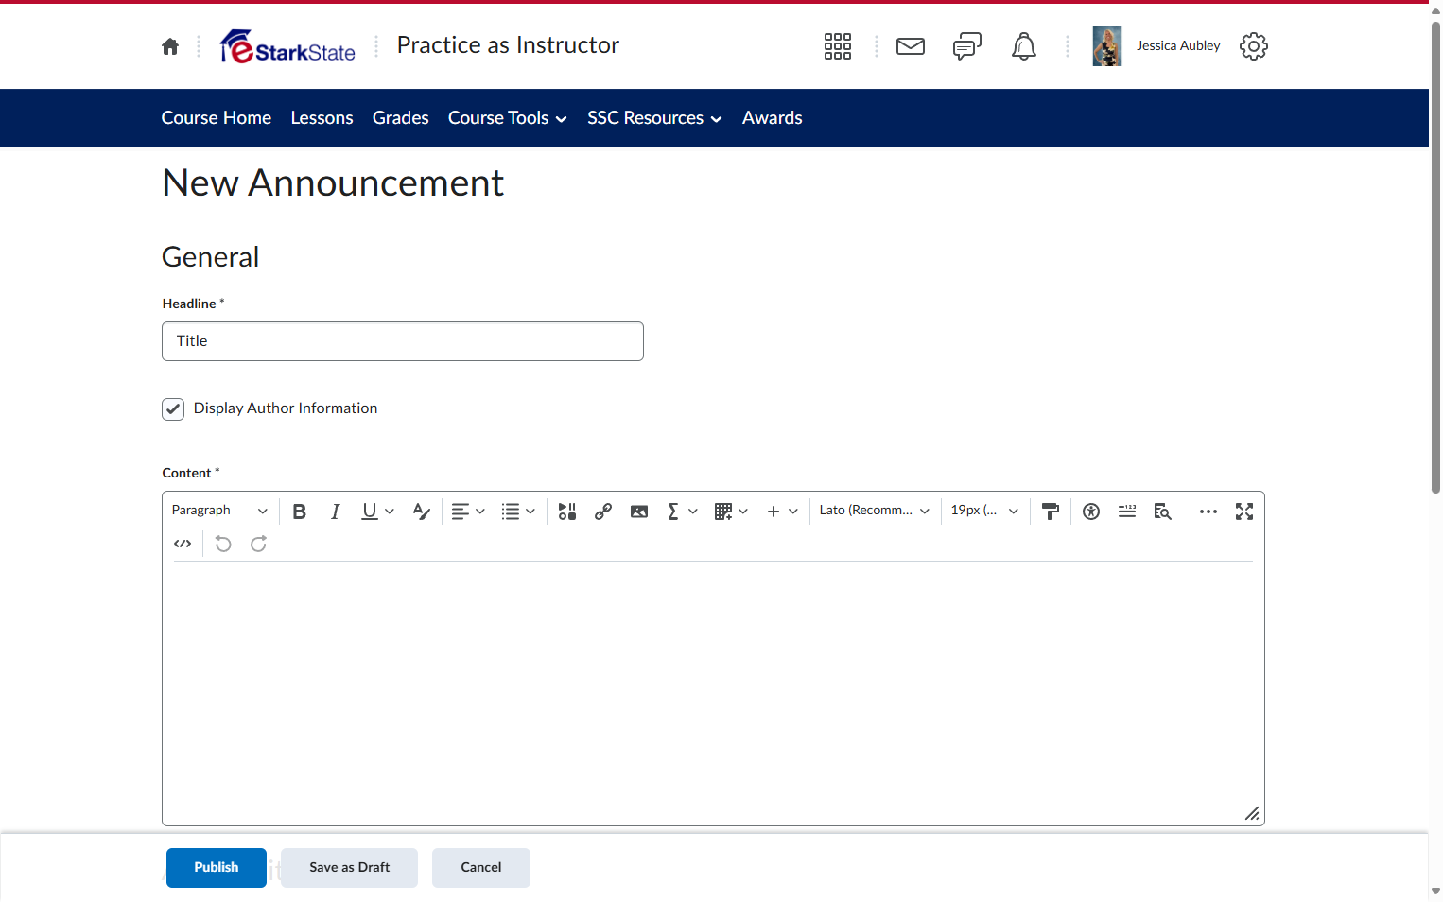Open the message alerts envelope icon
Image resolution: width=1443 pixels, height=902 pixels.
tap(911, 46)
